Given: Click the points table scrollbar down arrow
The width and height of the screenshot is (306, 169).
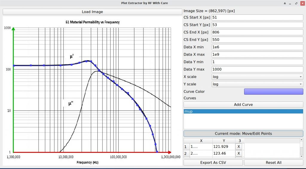Looking at the screenshot, I should click(301, 156).
